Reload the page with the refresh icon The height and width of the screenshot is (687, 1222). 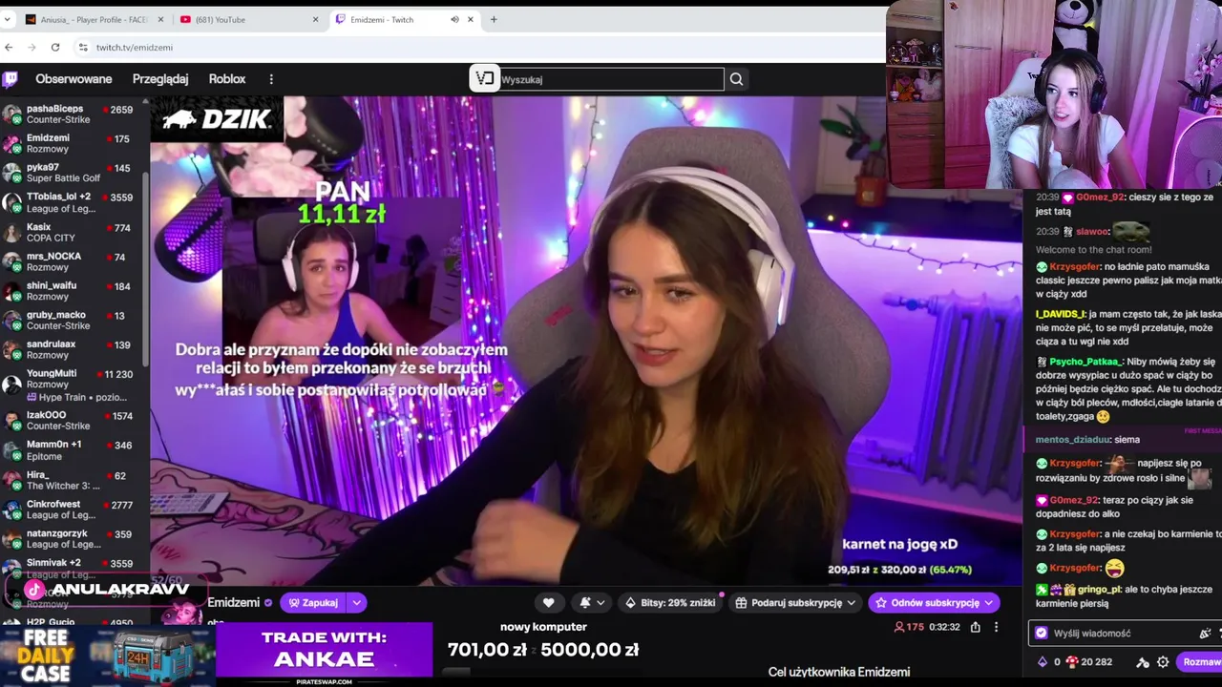(x=55, y=47)
